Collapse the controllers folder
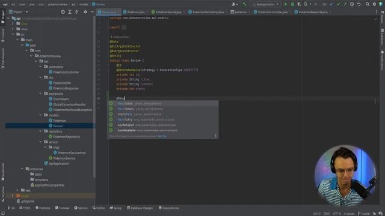This screenshot has height=216, width=385. point(40,67)
